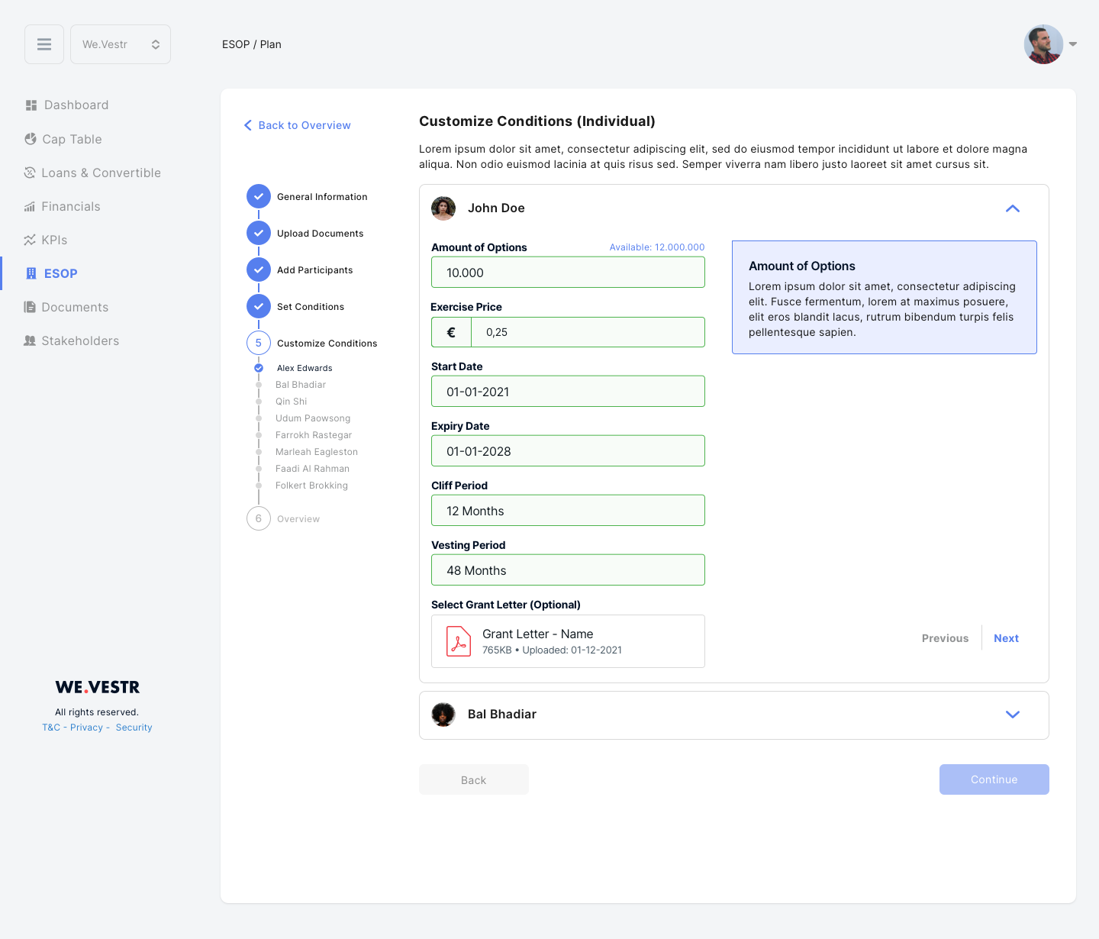The image size is (1099, 939).
Task: Click the Next button
Action: (x=1006, y=638)
